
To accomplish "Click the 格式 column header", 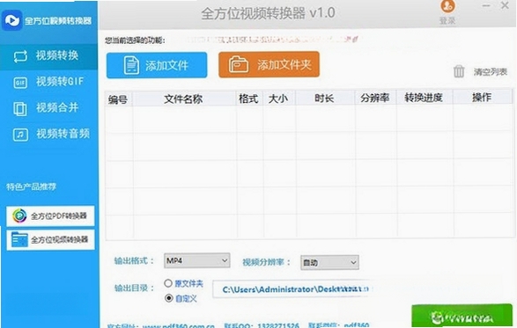I will tap(248, 98).
